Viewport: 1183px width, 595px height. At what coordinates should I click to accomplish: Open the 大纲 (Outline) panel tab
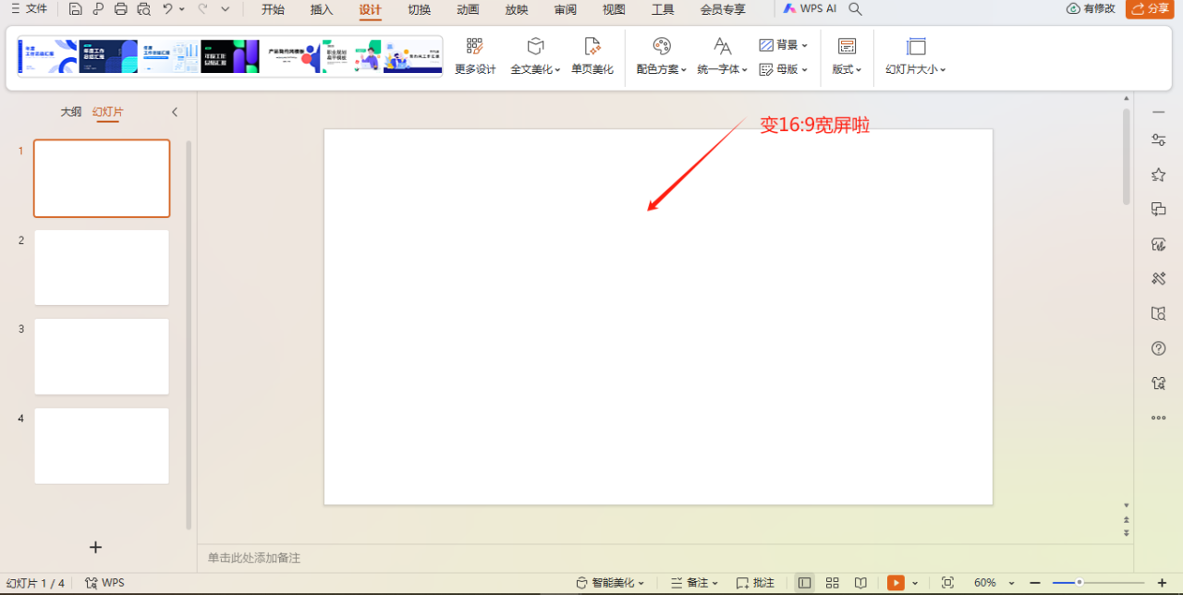(70, 111)
